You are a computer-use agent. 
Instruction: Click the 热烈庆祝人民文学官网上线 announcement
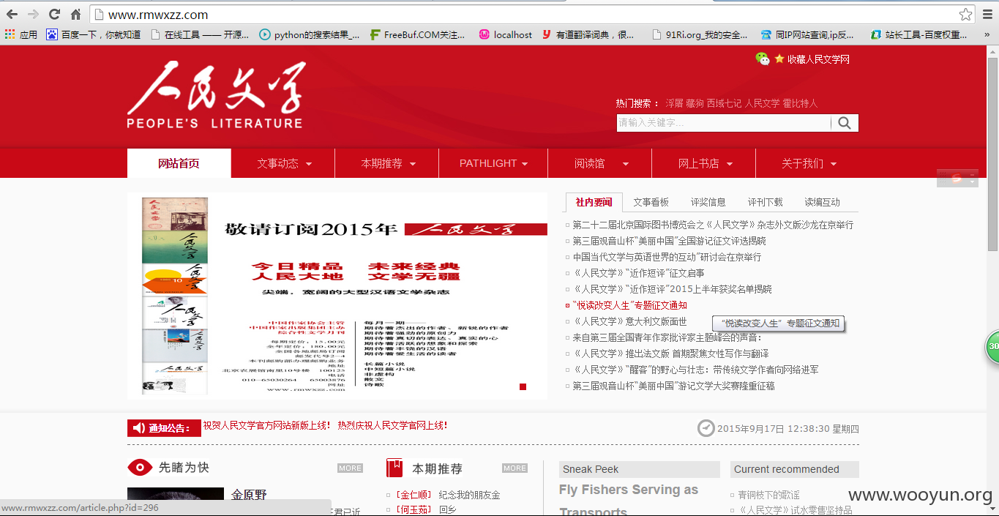pyautogui.click(x=392, y=425)
